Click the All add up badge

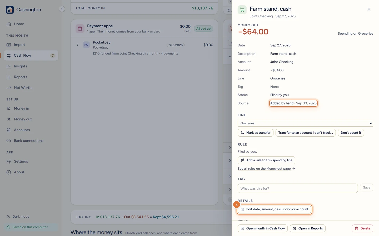point(203,29)
